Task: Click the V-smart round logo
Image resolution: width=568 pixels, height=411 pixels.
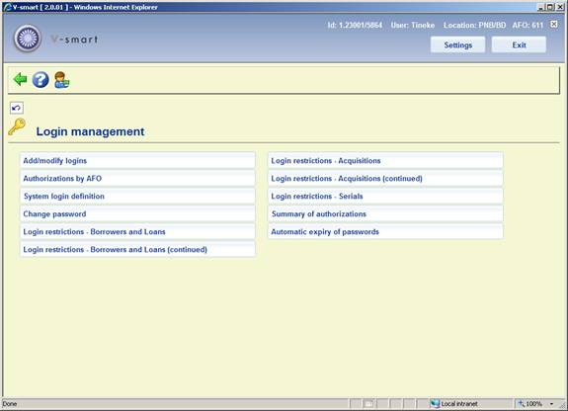Action: (28, 39)
